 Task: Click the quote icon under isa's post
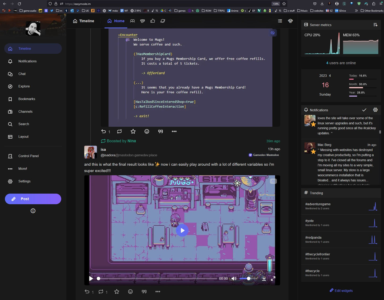(x=144, y=292)
